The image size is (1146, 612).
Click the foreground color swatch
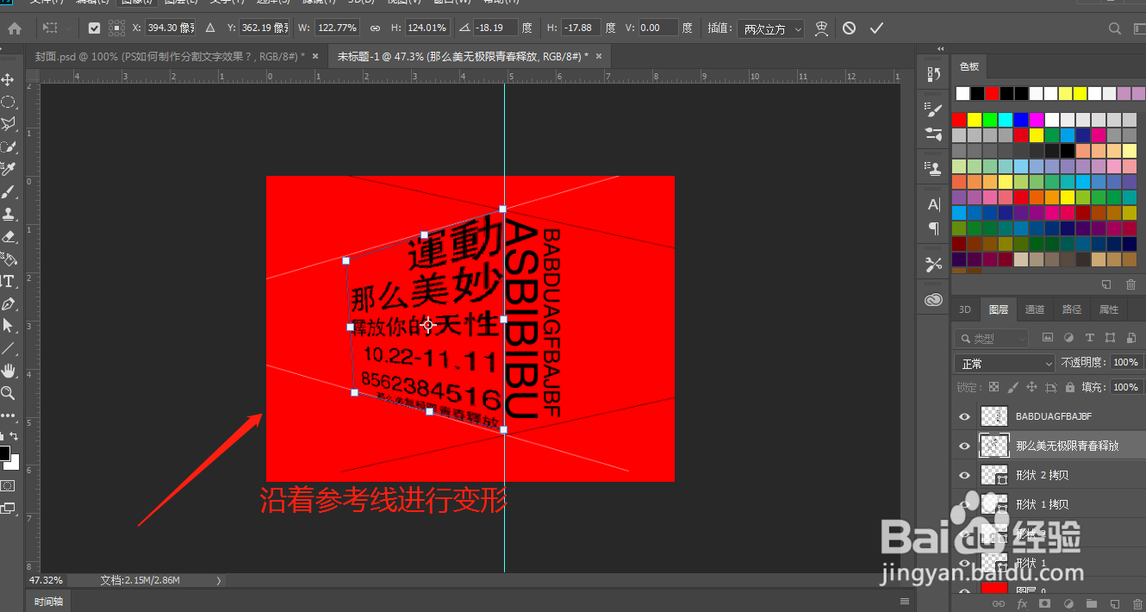point(4,453)
